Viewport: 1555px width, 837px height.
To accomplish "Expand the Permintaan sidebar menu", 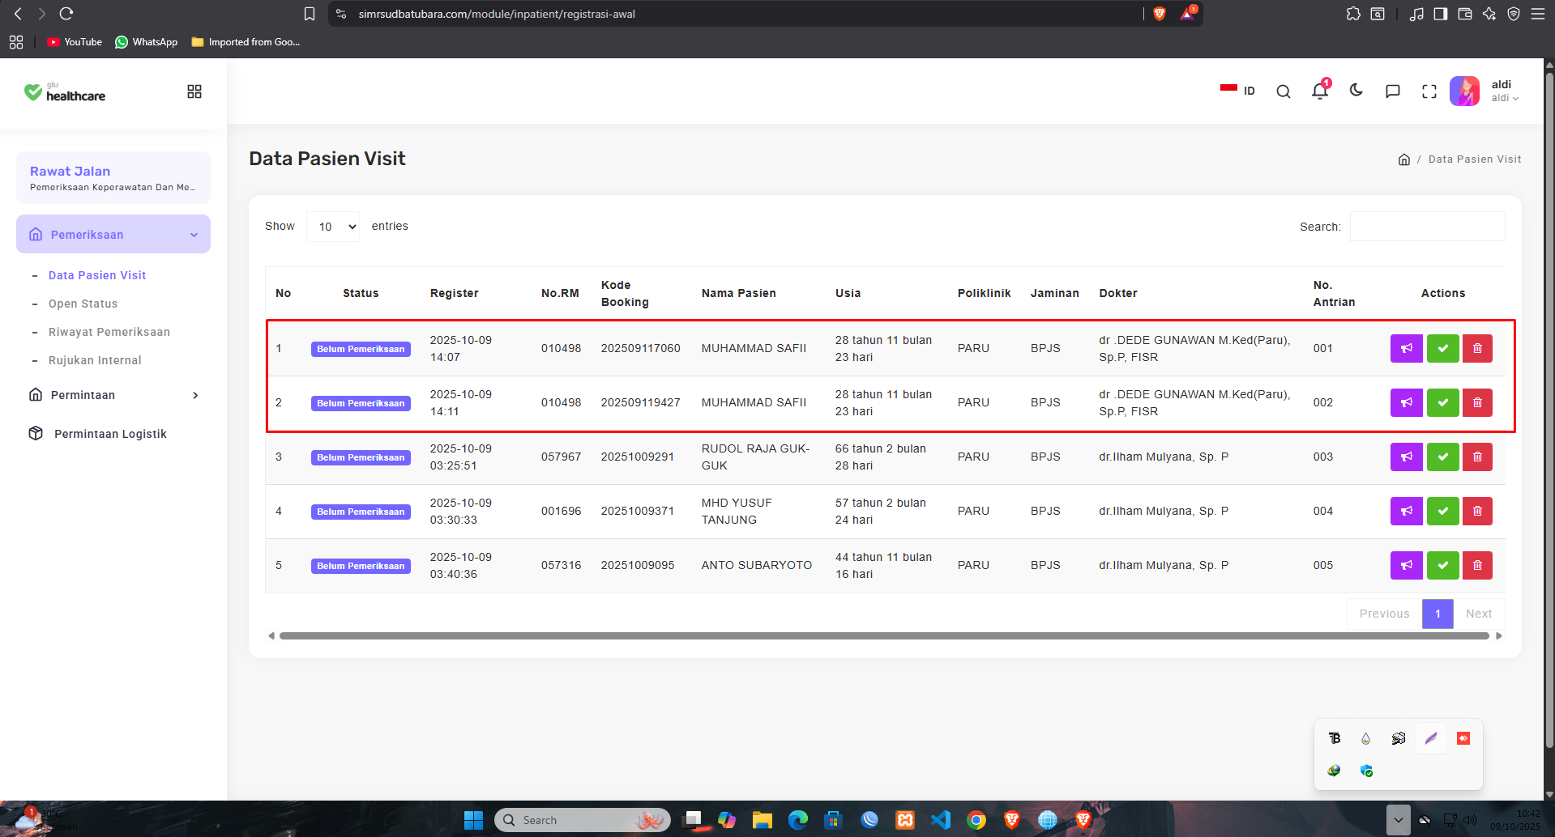I will point(113,395).
